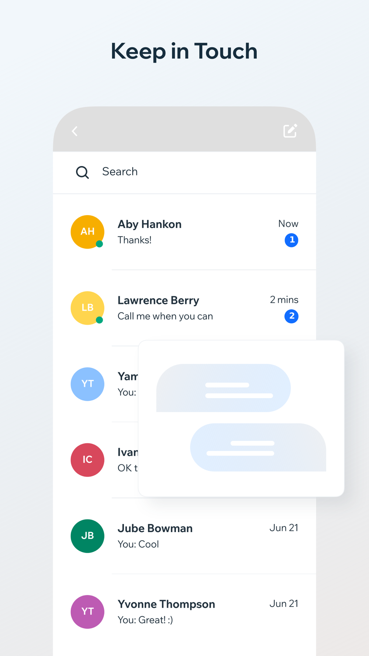
Task: Click the lower right chat bubble illustration
Action: [258, 447]
